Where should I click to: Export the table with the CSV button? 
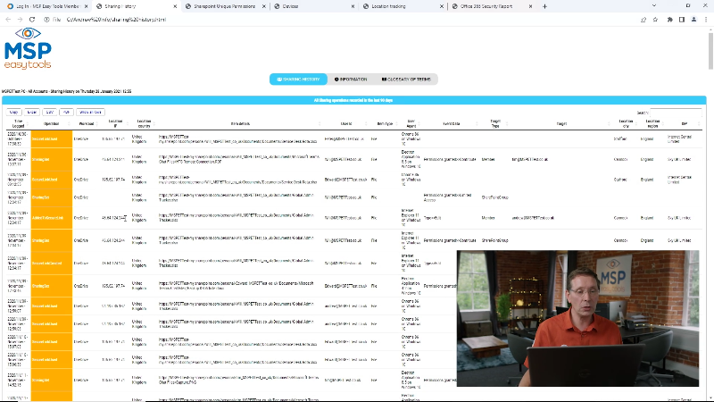pyautogui.click(x=51, y=113)
